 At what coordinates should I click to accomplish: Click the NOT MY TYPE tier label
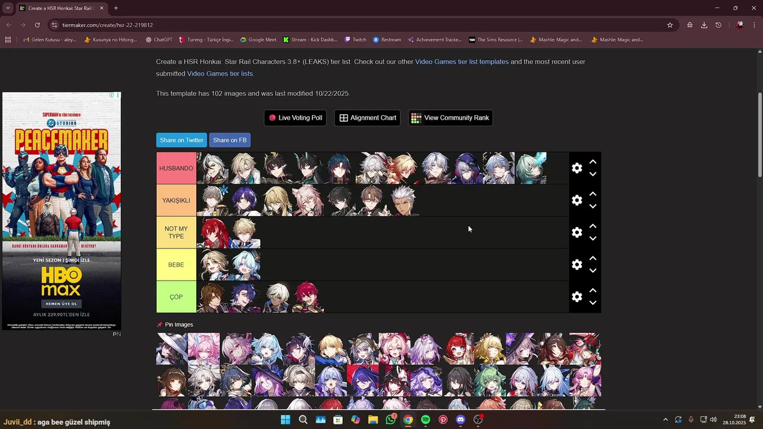pyautogui.click(x=176, y=232)
